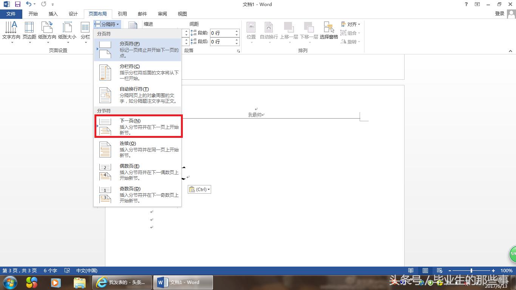516x290 pixels.
Task: Choose Continuous (连续) section break
Action: pos(137,150)
